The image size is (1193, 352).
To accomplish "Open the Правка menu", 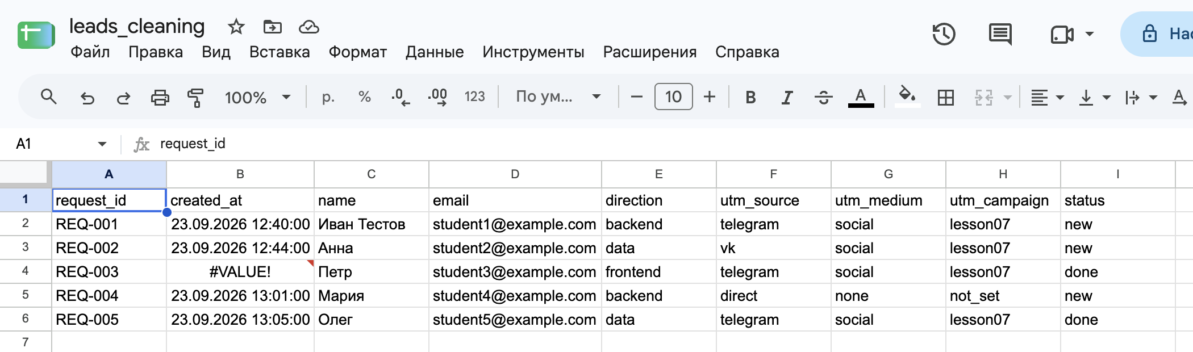I will point(156,52).
